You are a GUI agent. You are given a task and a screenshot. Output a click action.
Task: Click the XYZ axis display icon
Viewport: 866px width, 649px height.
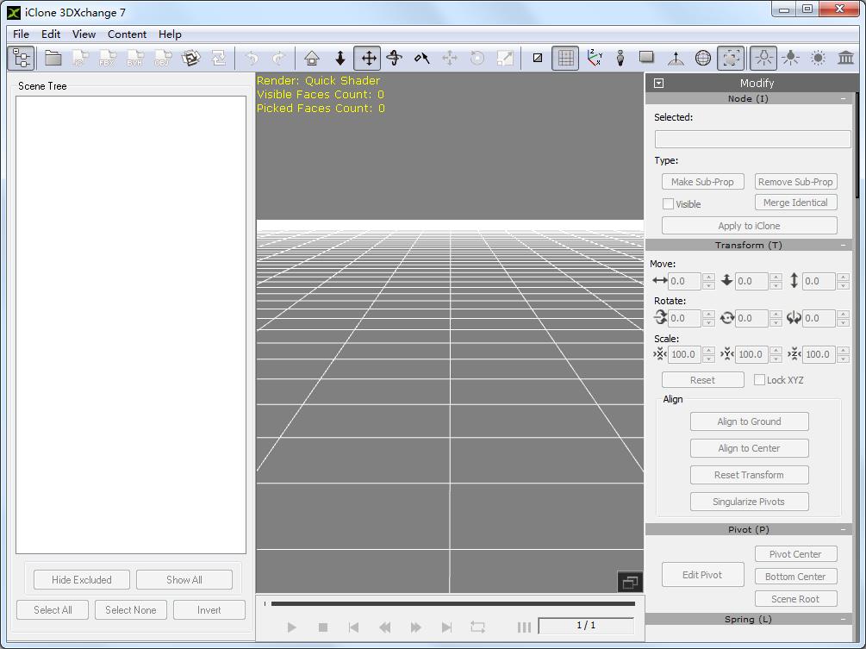(x=594, y=58)
